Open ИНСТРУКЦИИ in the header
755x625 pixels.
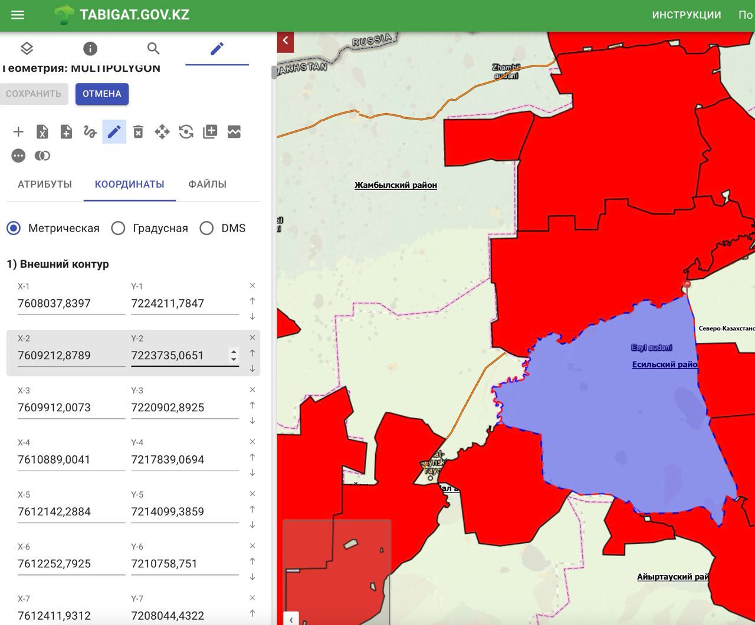point(686,15)
